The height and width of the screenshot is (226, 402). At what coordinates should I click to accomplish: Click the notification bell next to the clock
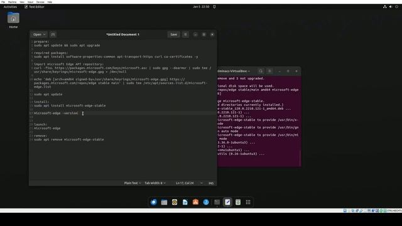[x=214, y=7]
